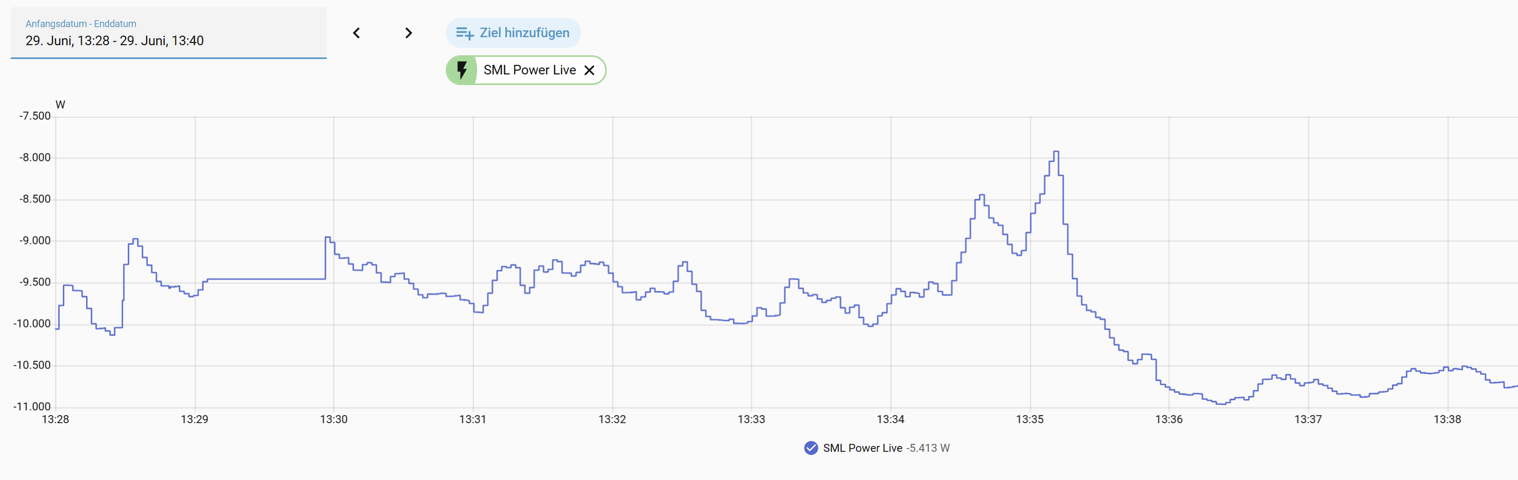Click the 13:30 time axis label
The image size is (1518, 480).
pos(334,419)
